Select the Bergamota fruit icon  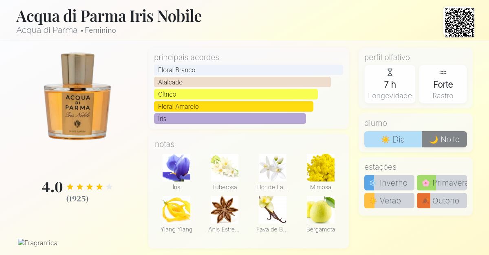coord(320,210)
